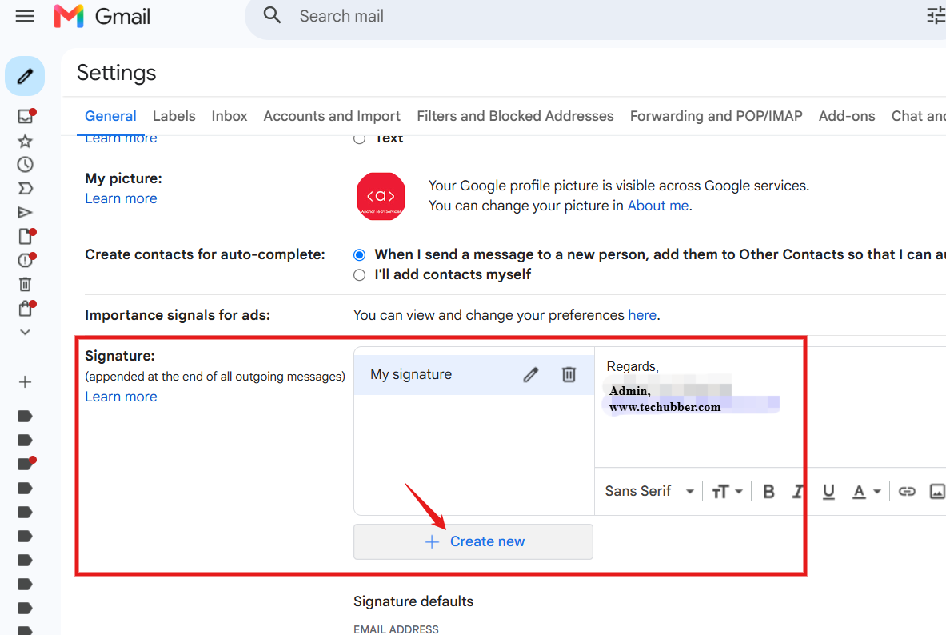Click EMAIL ADDRESS label

pyautogui.click(x=396, y=629)
